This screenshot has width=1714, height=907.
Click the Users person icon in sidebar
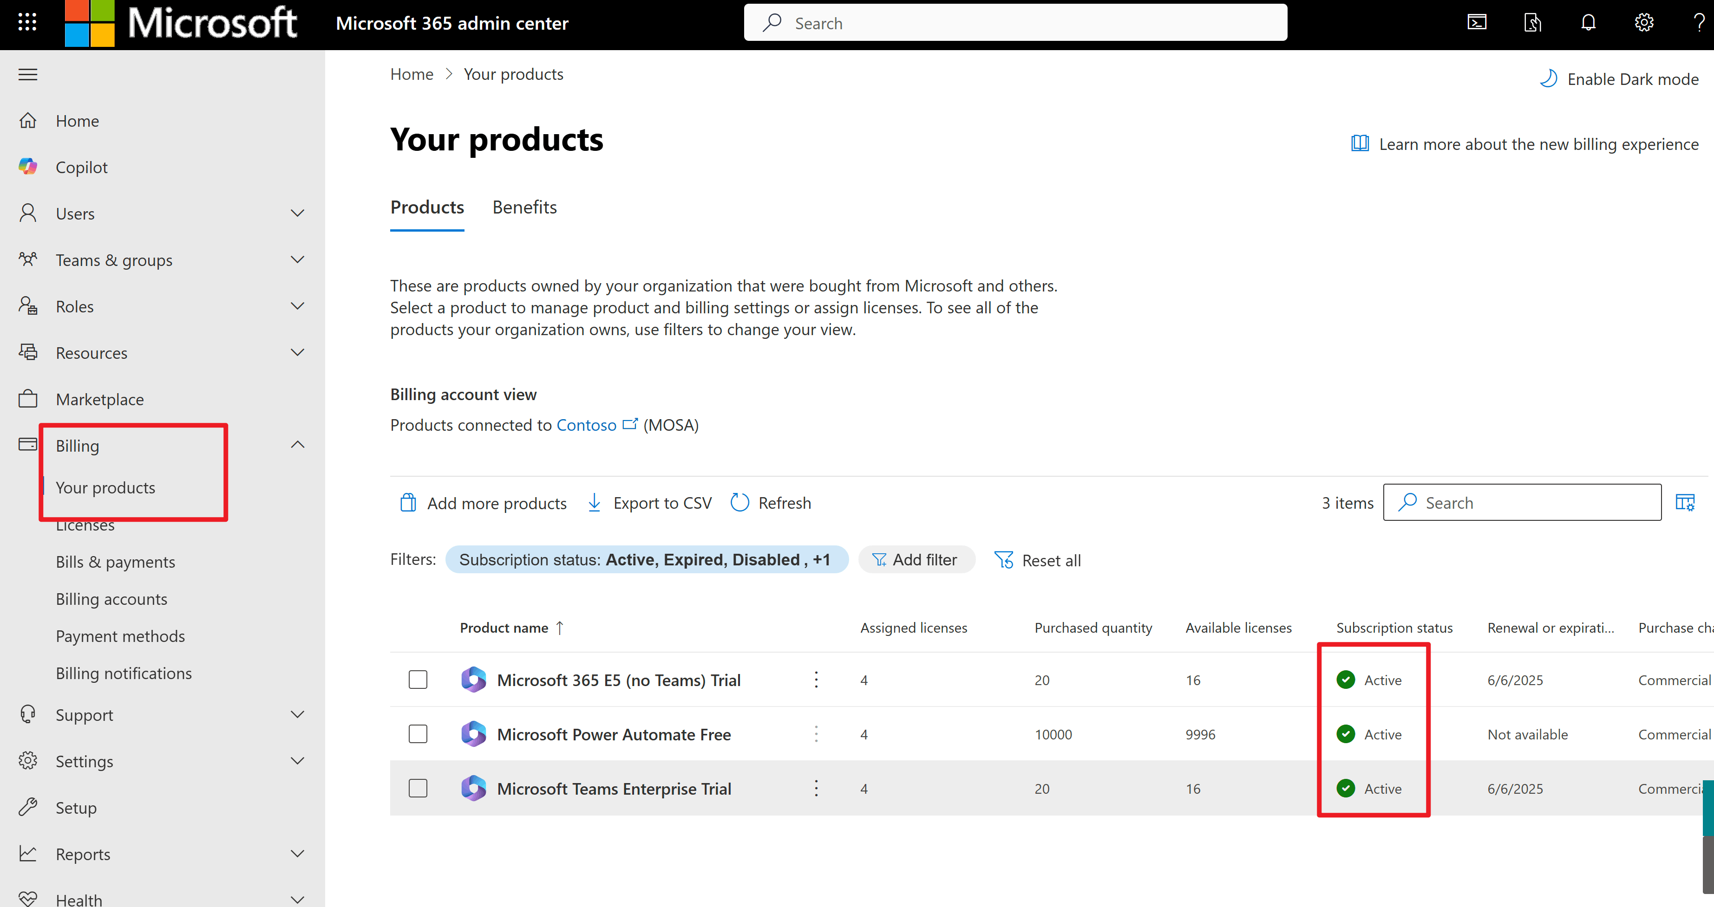pyautogui.click(x=28, y=214)
